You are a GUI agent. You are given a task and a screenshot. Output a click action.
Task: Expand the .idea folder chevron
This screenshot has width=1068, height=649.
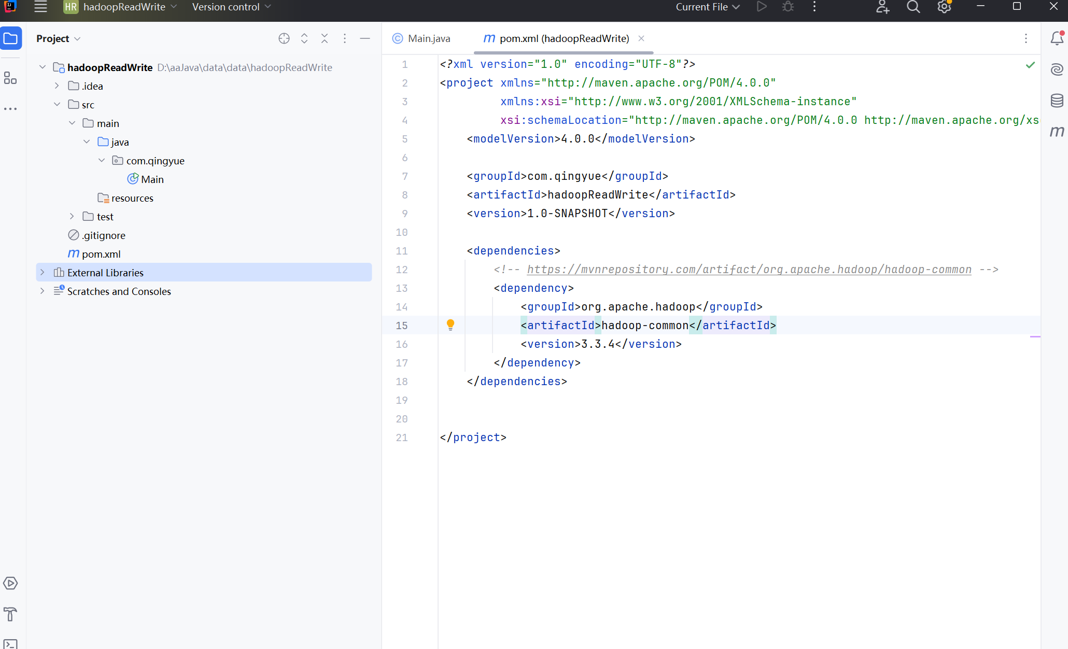pos(57,86)
